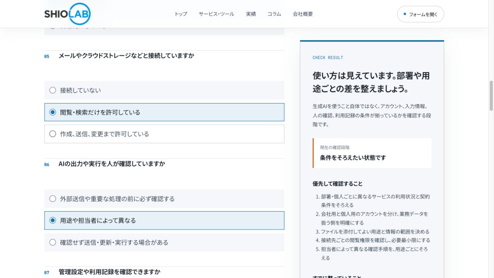Open the サービス・ツール menu item

pos(216,14)
